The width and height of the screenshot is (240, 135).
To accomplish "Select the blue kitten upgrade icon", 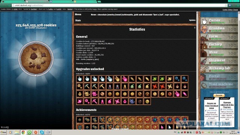I will pyautogui.click(x=132, y=101).
